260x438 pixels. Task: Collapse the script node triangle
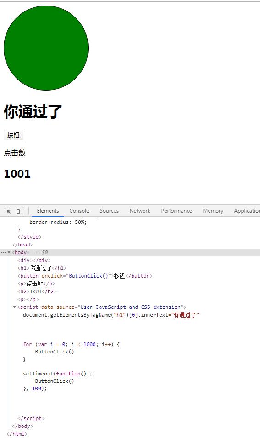[x=15, y=307]
